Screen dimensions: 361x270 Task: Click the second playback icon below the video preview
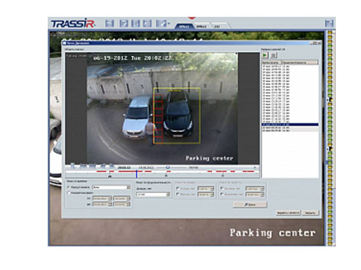pos(83,166)
